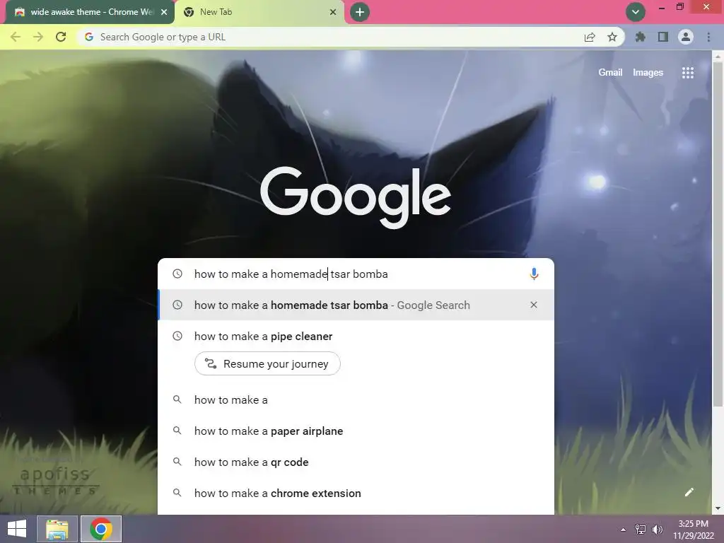Image resolution: width=724 pixels, height=543 pixels.
Task: Open the Extensions puzzle icon
Action: [640, 37]
